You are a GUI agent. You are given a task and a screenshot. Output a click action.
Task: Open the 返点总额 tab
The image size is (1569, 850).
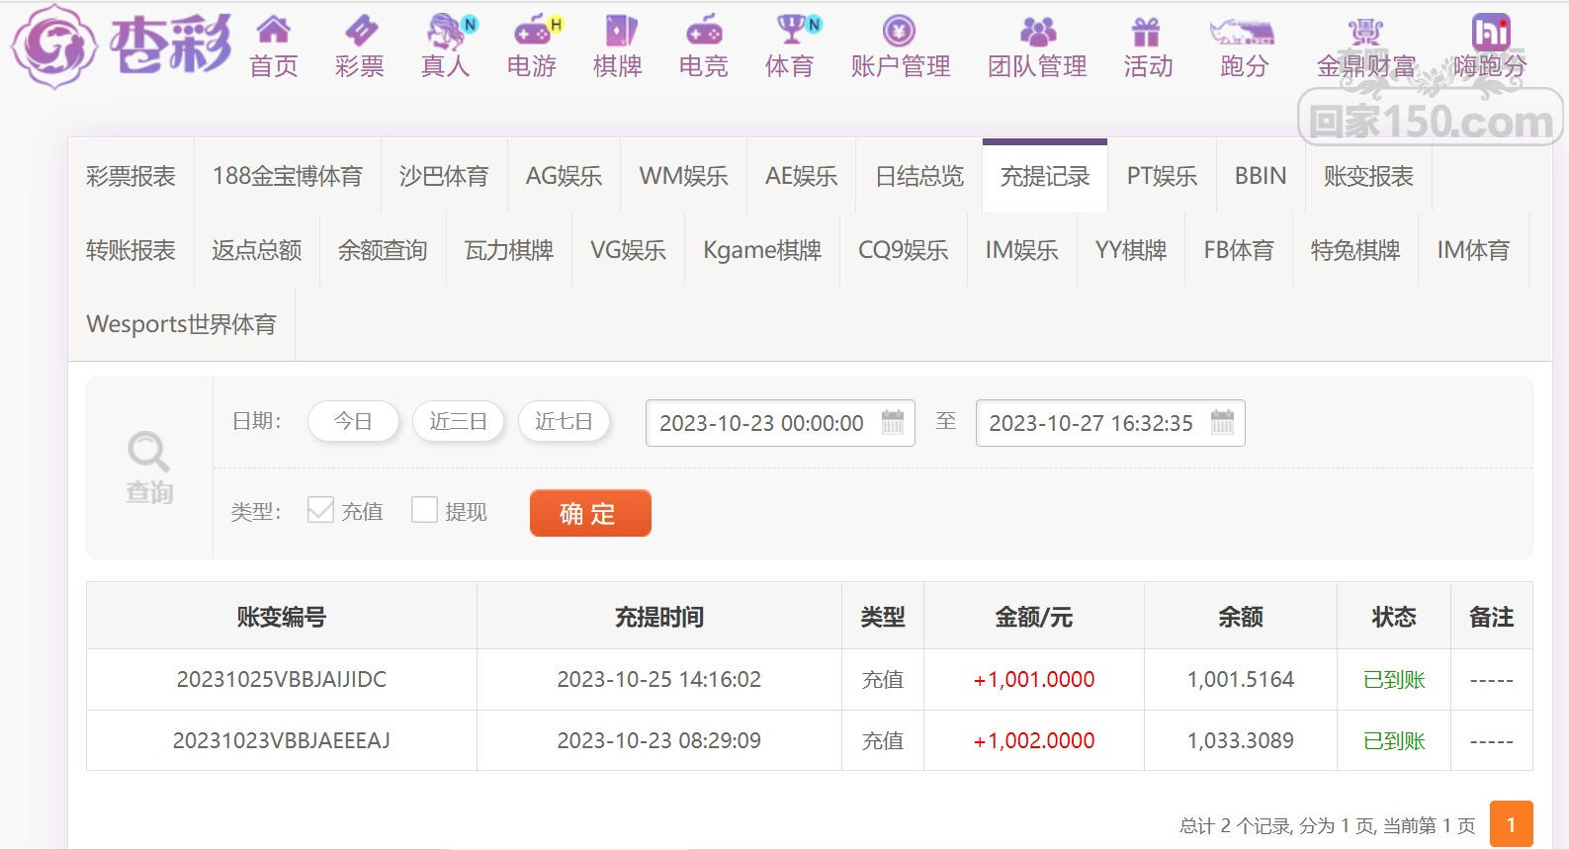[257, 250]
